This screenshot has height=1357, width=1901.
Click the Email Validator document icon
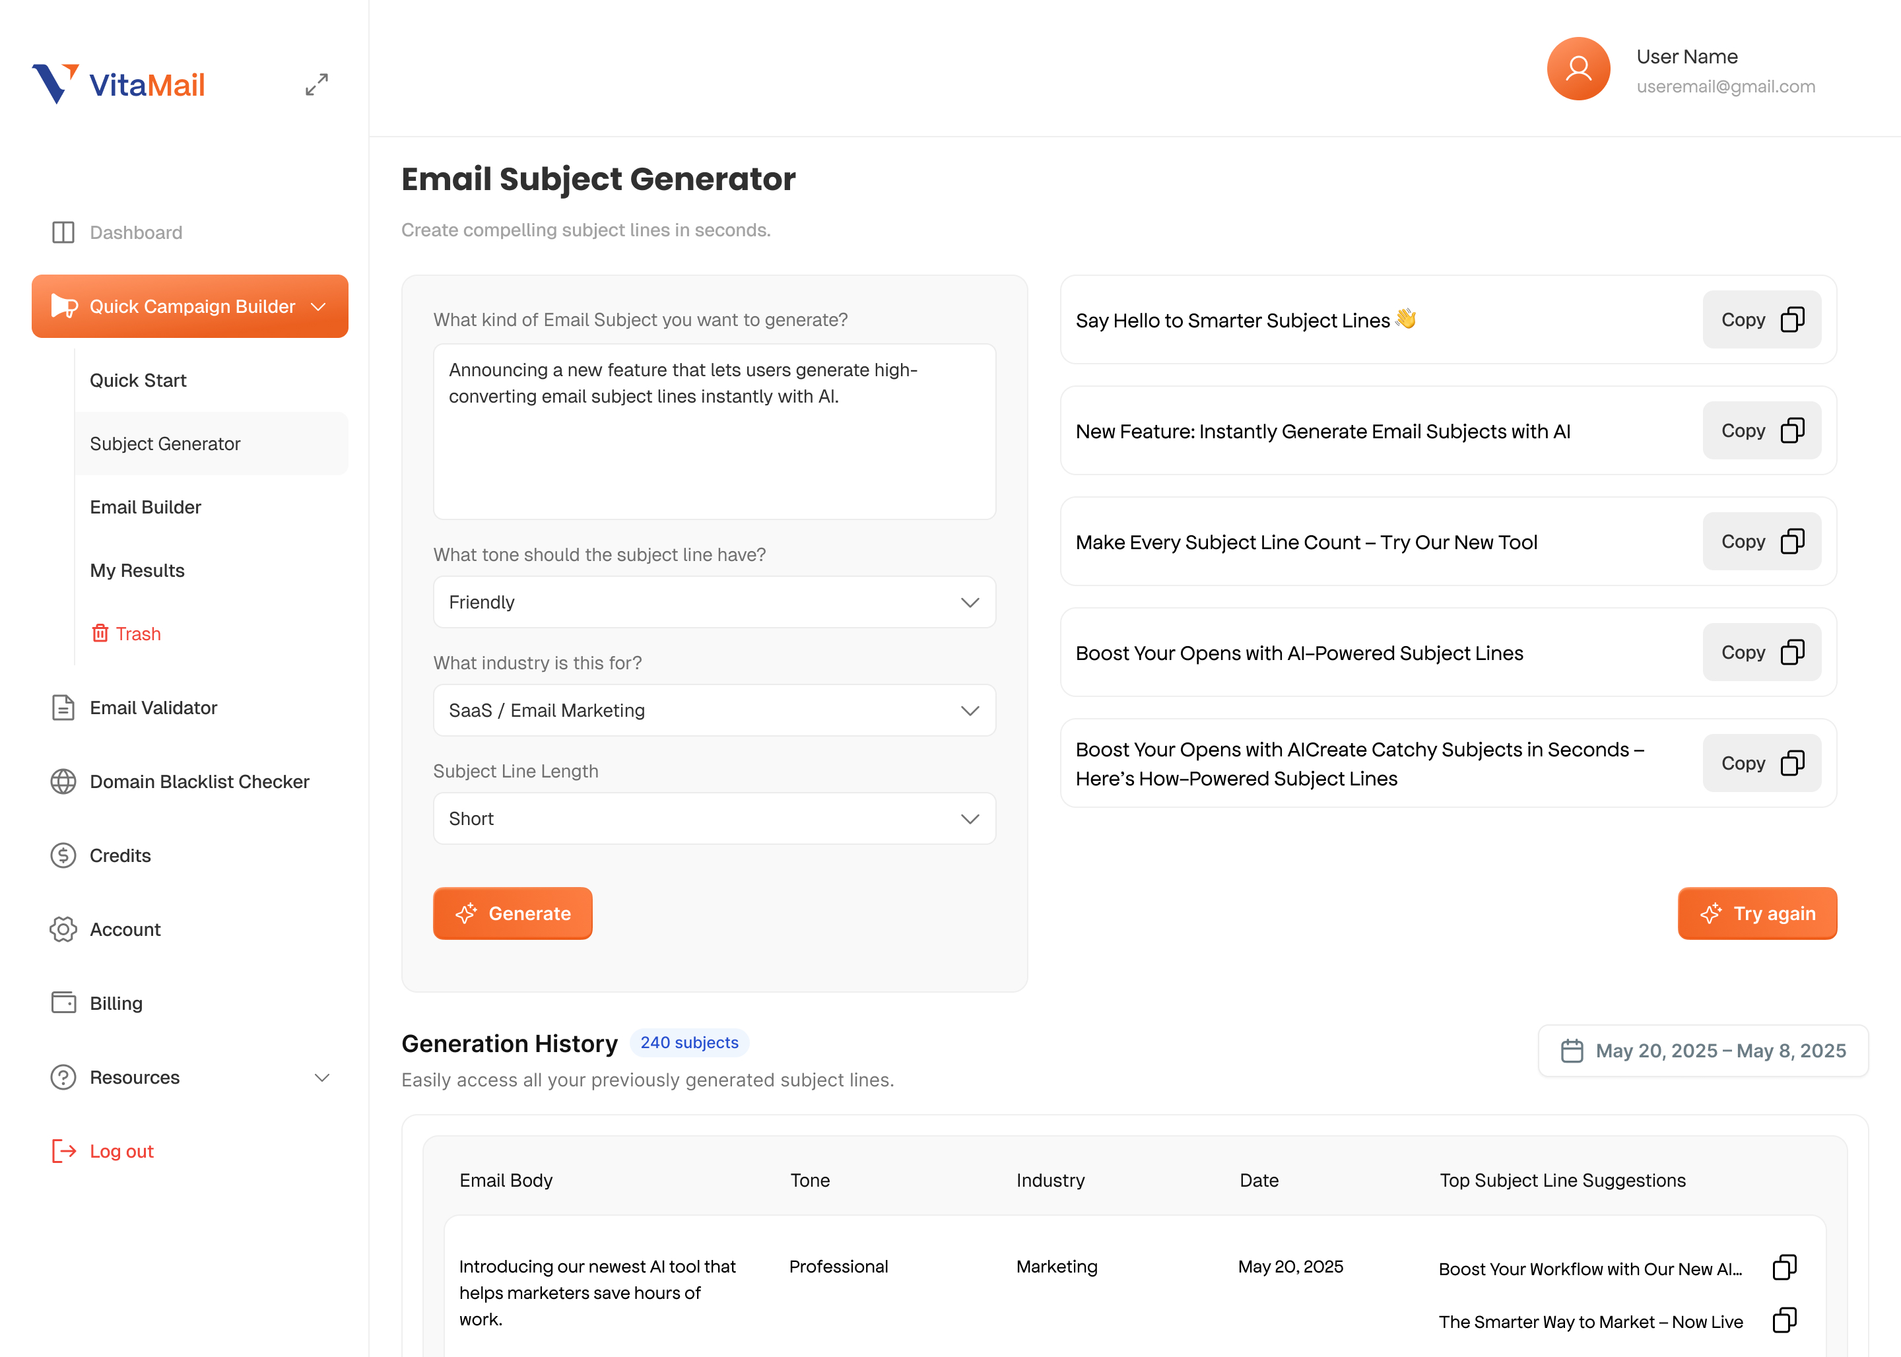[63, 708]
